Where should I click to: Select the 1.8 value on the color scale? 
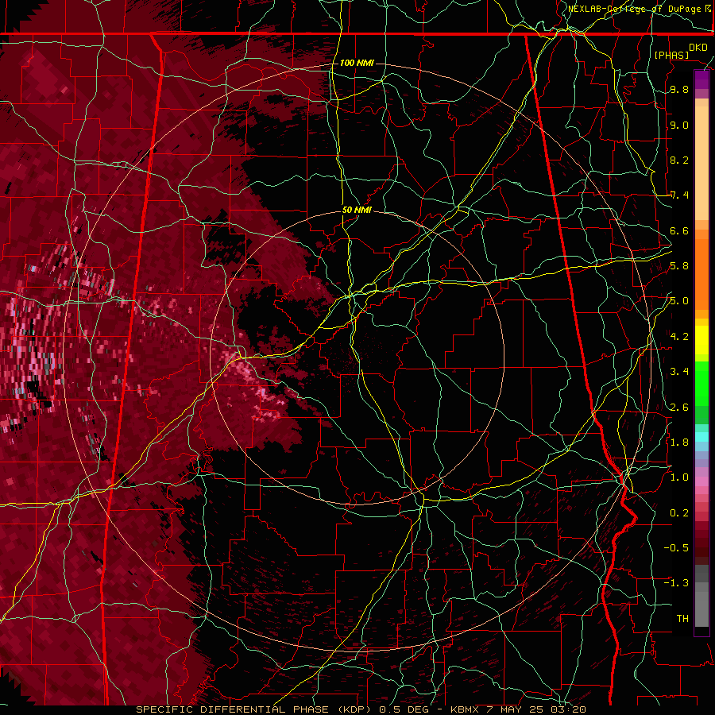pyautogui.click(x=679, y=443)
